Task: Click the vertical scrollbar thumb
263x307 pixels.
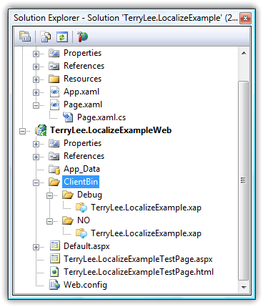Action: [244, 181]
